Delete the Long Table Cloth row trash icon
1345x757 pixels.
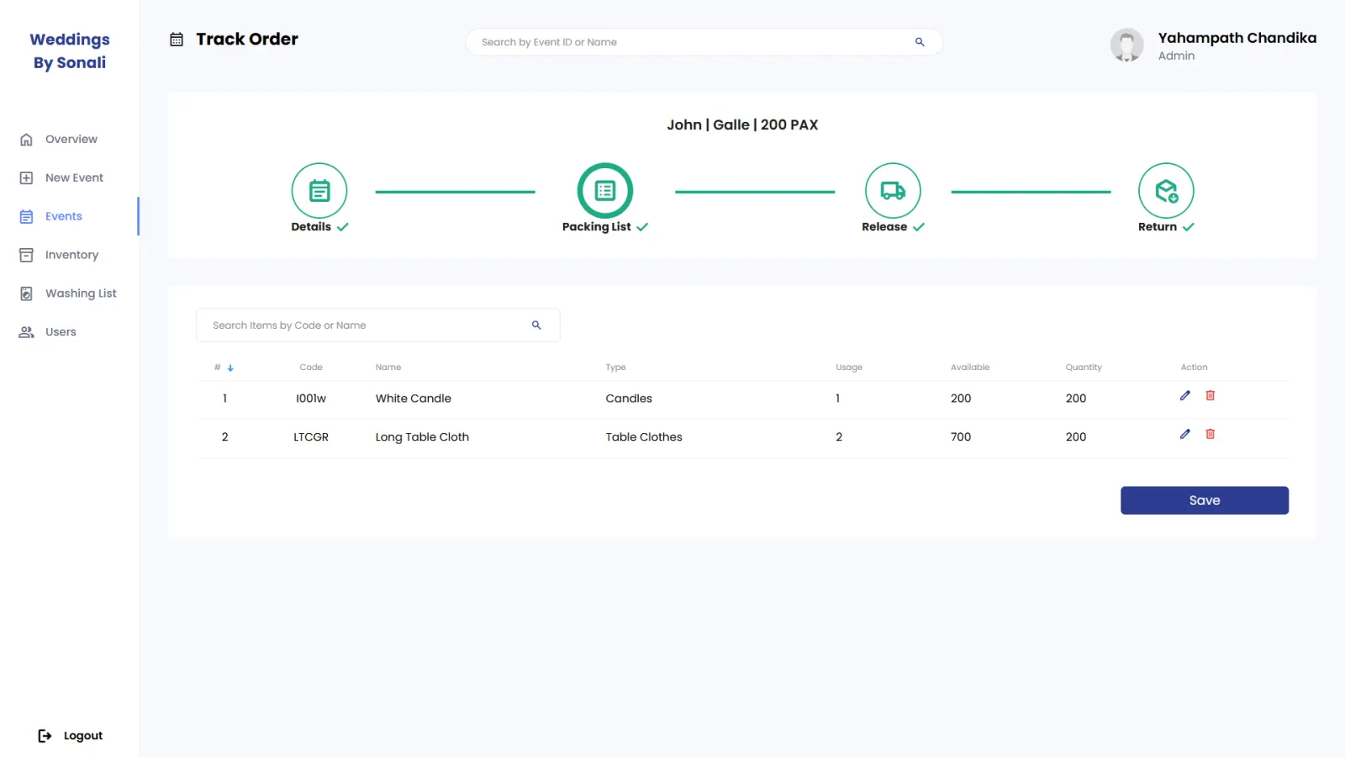[1210, 434]
